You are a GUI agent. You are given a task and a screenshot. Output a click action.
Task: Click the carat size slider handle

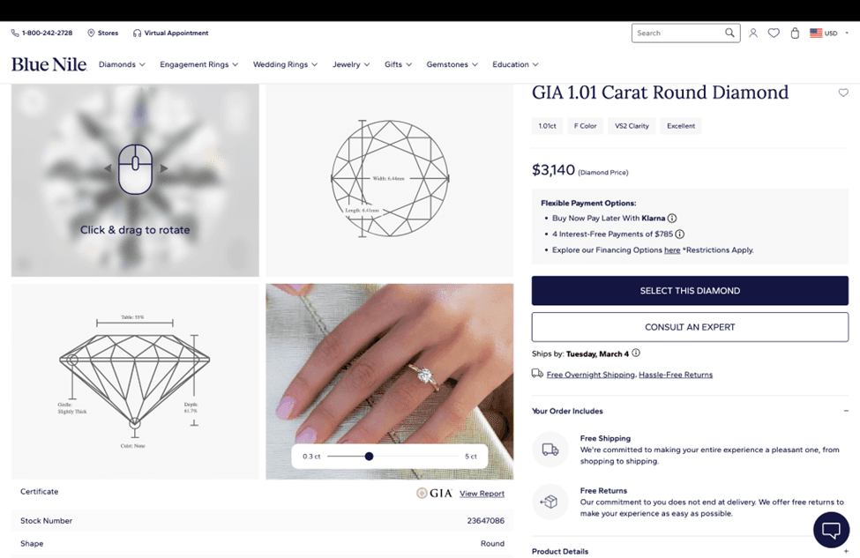pyautogui.click(x=369, y=456)
